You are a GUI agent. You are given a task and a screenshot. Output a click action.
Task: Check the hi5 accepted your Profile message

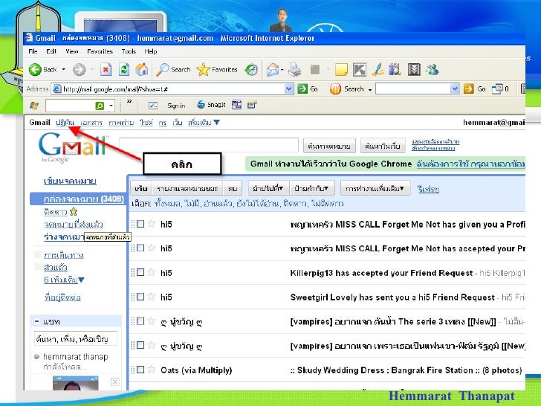[140, 248]
